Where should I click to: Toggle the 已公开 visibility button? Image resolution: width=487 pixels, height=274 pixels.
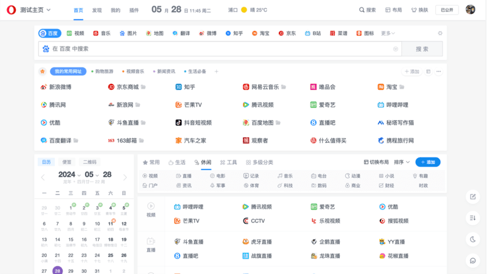click(447, 10)
